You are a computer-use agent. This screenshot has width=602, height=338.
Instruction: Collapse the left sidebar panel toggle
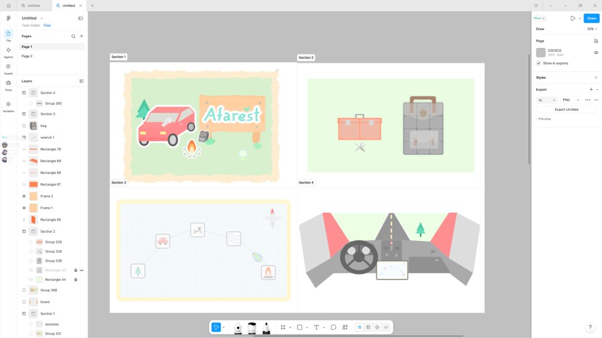(x=80, y=18)
